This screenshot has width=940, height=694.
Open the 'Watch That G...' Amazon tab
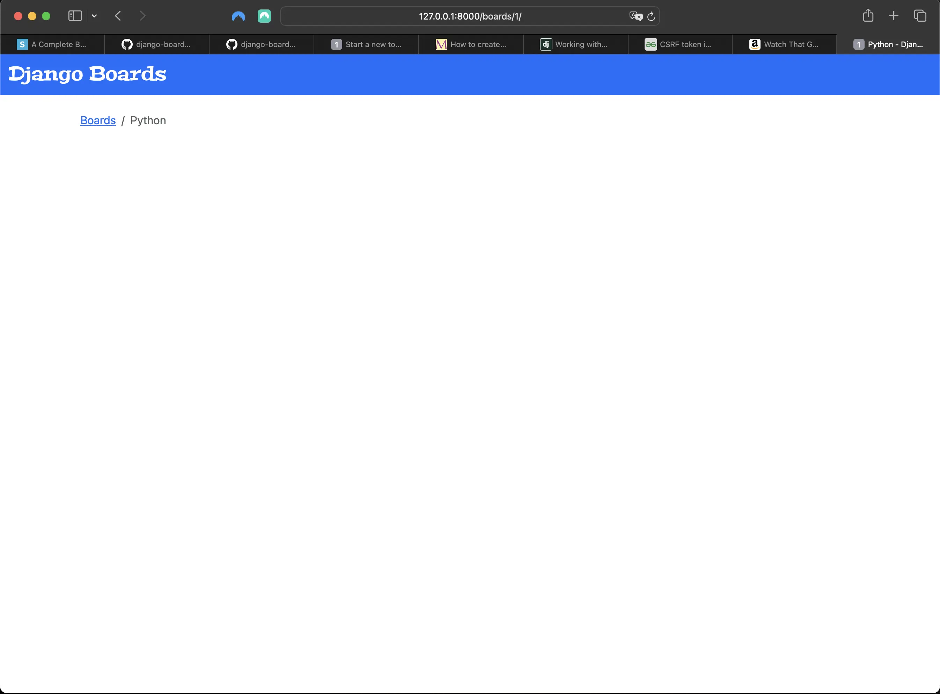[x=784, y=45]
